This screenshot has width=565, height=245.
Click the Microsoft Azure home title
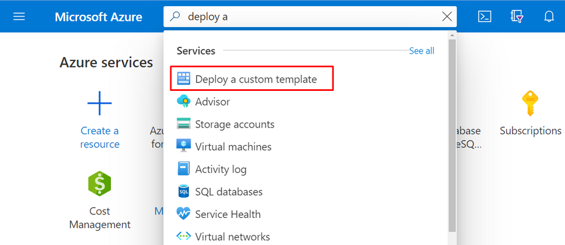[x=100, y=16]
